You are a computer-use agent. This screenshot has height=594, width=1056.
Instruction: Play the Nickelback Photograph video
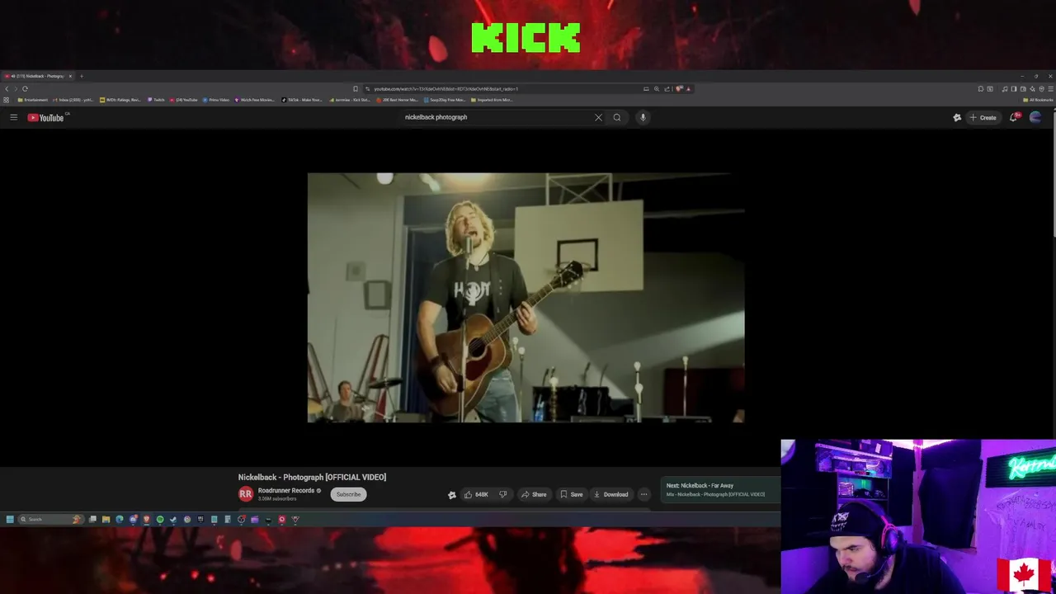point(526,297)
